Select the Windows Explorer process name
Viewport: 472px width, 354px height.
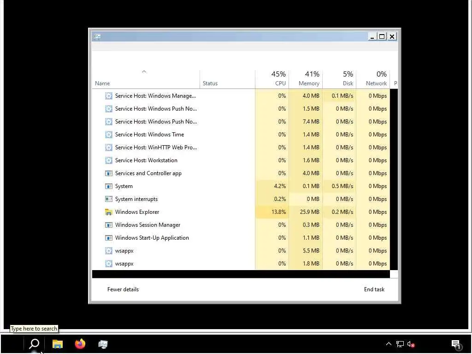(137, 212)
